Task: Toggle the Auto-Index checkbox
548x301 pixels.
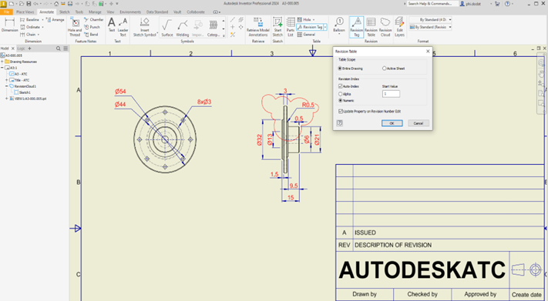Action: coord(349,86)
